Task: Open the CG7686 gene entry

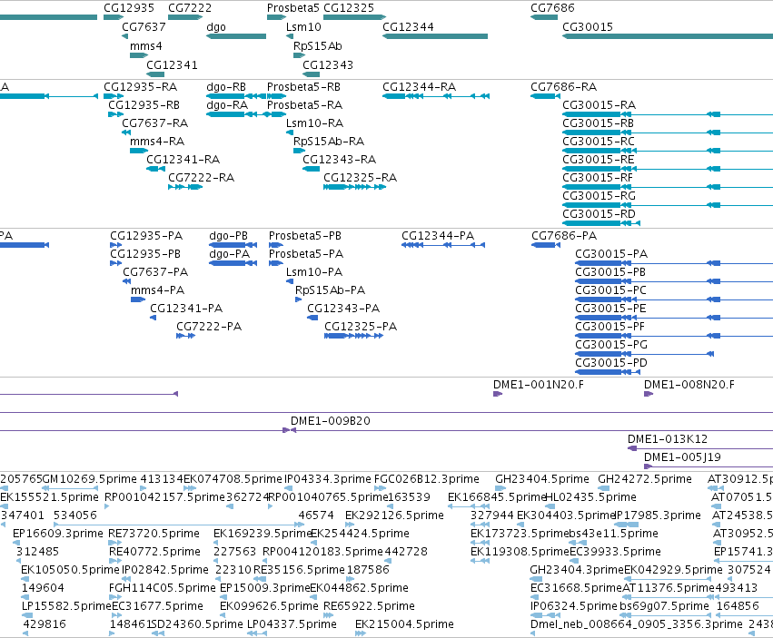Action: tap(544, 17)
